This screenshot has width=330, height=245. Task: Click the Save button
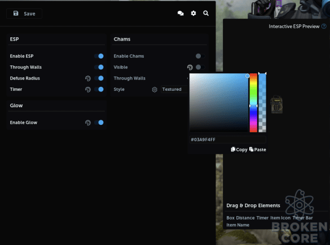pos(24,14)
